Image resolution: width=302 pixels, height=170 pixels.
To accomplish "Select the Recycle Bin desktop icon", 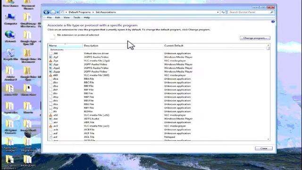I will click(10, 55).
